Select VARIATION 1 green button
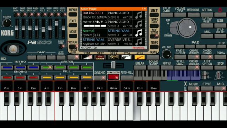Screen dimensions: 227x128 click(47, 68)
